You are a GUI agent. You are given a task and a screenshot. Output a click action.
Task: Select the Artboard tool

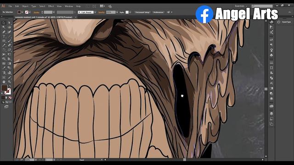click(4, 77)
